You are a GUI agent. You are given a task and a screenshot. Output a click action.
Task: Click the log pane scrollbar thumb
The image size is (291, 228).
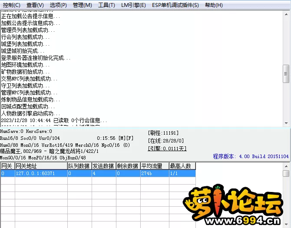[286, 74]
